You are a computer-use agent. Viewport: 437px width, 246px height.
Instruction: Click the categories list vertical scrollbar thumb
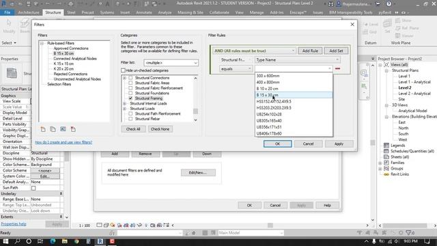(196, 111)
